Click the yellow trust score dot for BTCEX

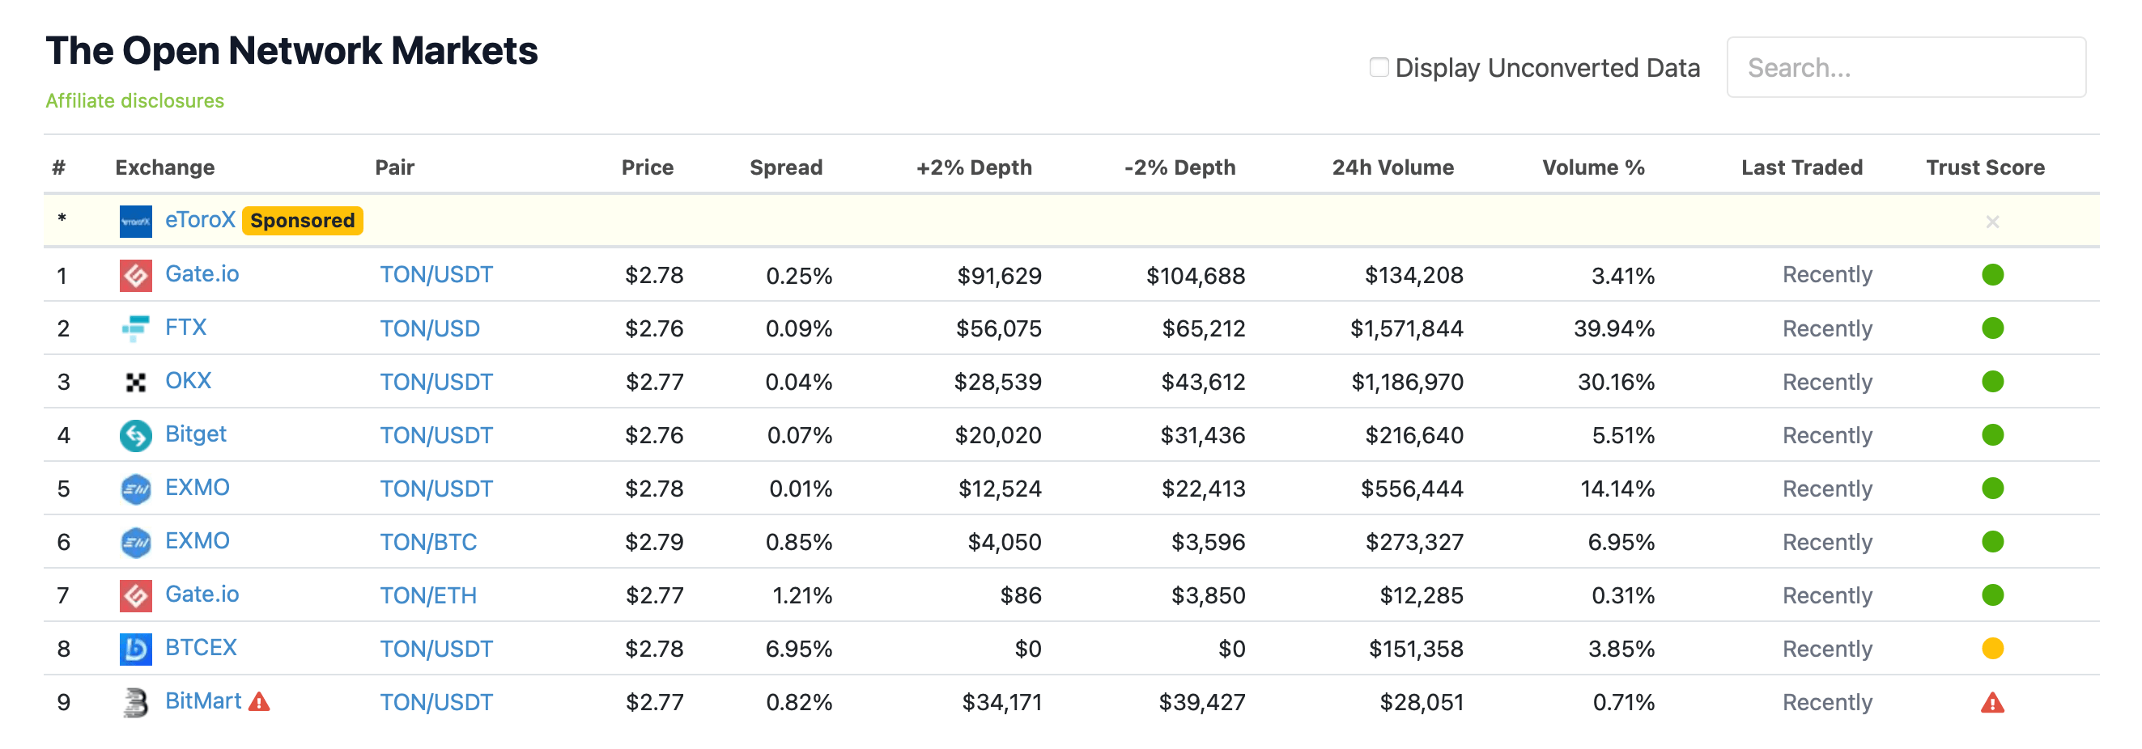(1991, 648)
